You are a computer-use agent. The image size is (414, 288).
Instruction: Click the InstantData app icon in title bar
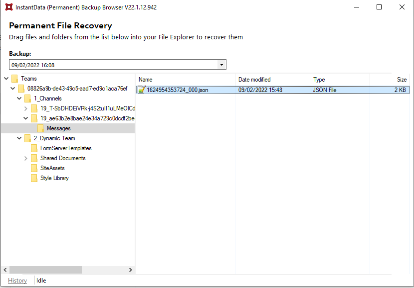[9, 7]
